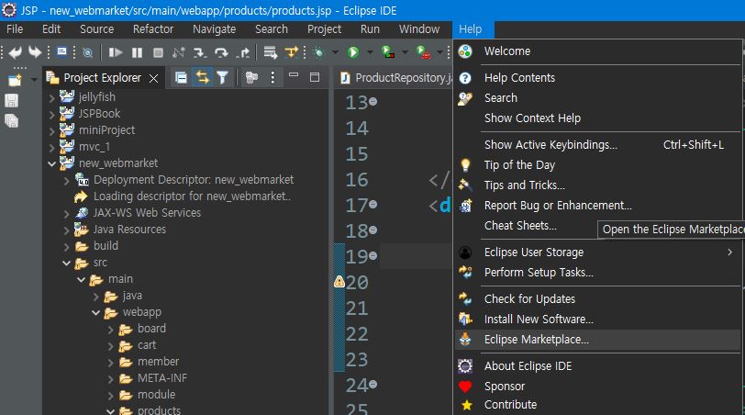This screenshot has height=415, width=745.
Task: Select the cart folder
Action: click(147, 345)
